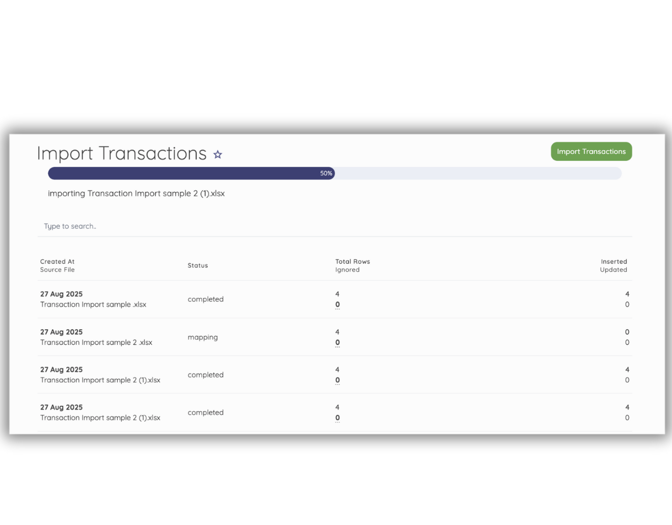Click the 50% import progress bar
This screenshot has width=672, height=525.
click(334, 173)
